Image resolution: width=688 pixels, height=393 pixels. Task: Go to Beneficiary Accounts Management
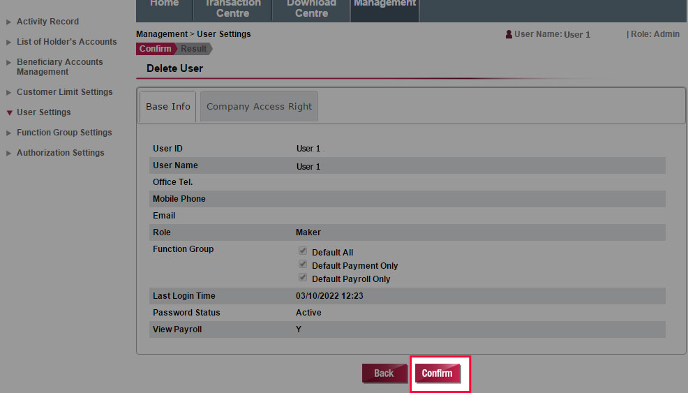(60, 67)
